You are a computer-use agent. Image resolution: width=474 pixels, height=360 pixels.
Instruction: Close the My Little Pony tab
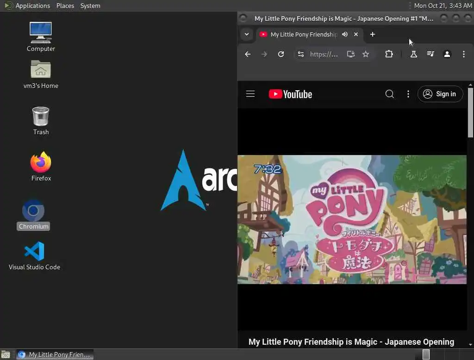click(356, 34)
